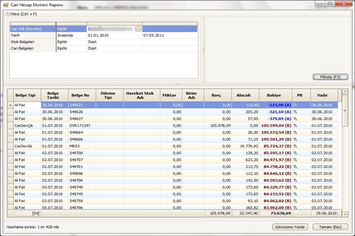Select the belge no 549700 cell
Screen dimensions: 355x236
coord(82,153)
